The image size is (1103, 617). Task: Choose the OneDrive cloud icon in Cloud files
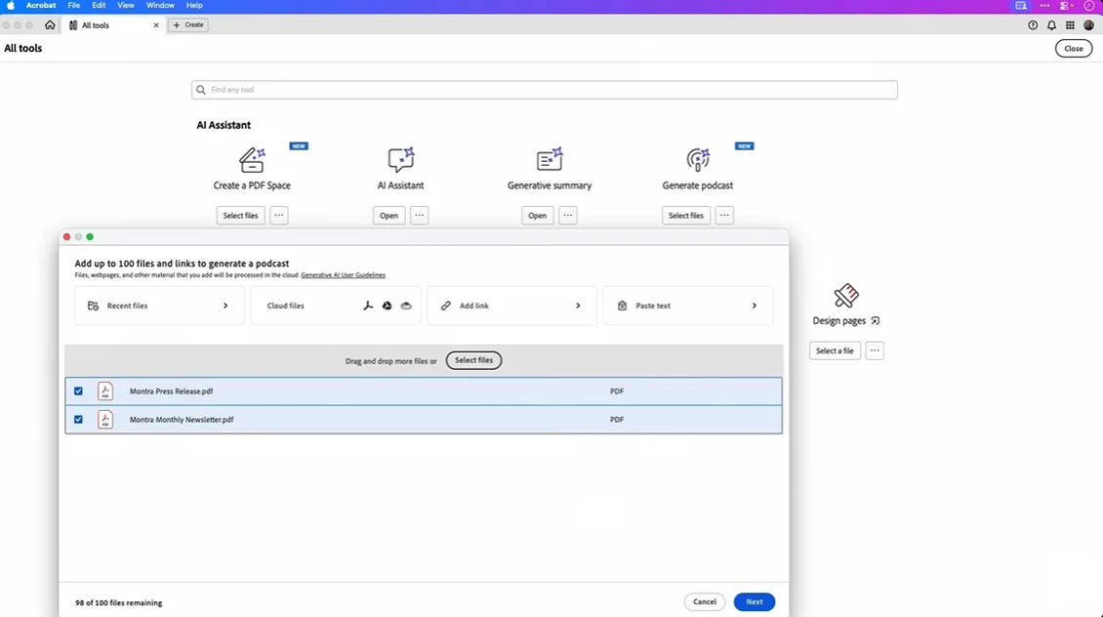click(406, 306)
